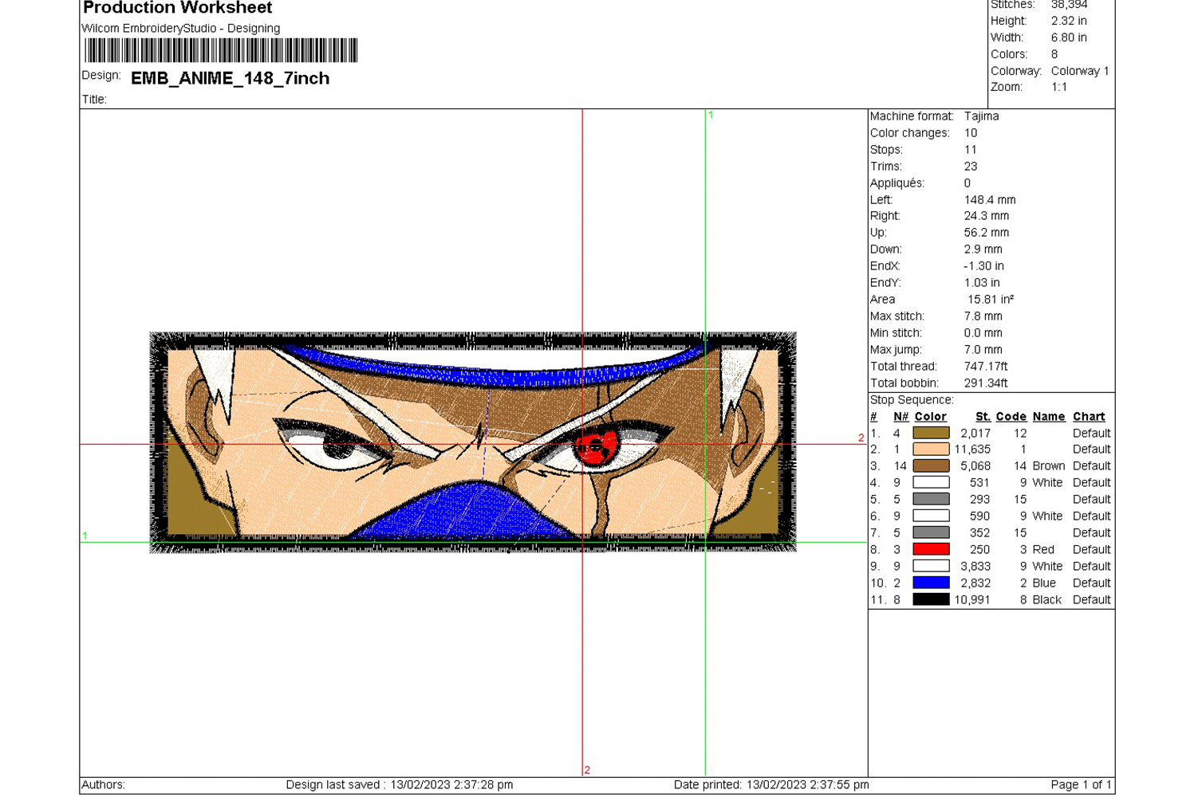
Task: Click the design name EMB_ANIME_148_7inch
Action: pos(230,78)
